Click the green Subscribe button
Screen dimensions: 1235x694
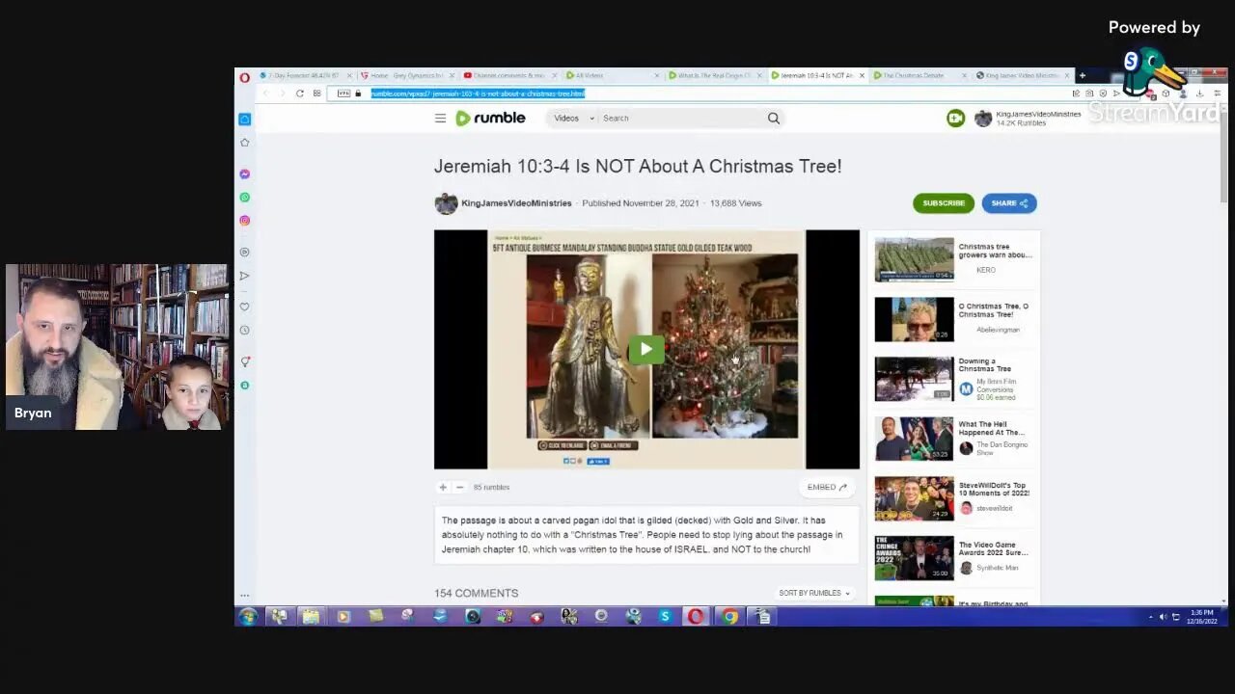[944, 203]
